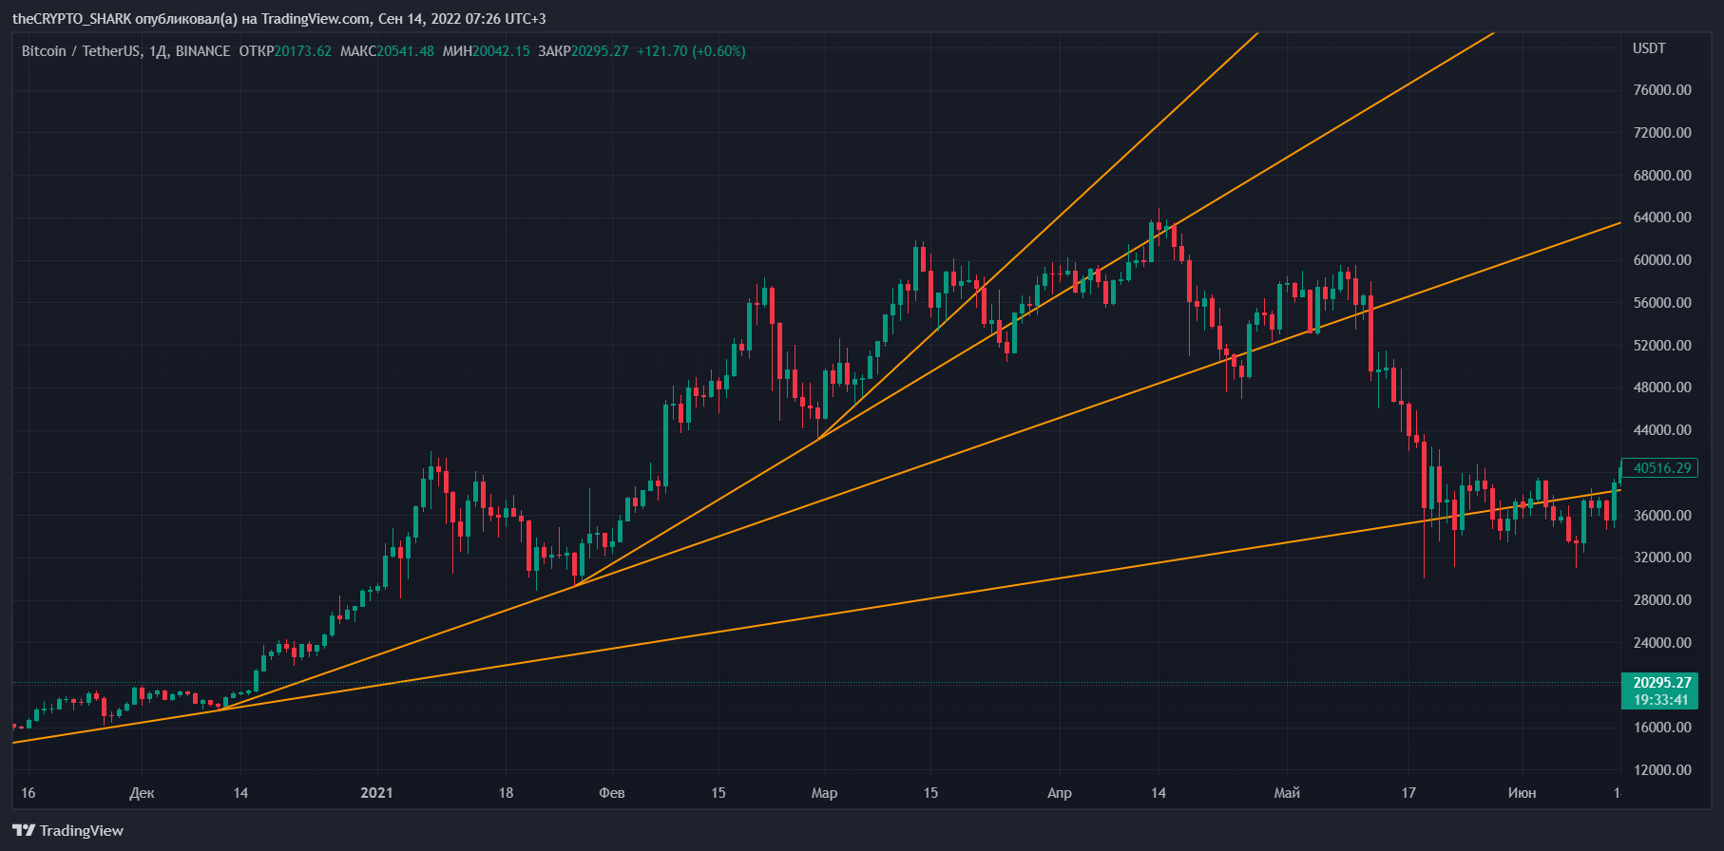
Task: Click the 40516.29 last bar price tag
Action: pyautogui.click(x=1659, y=468)
